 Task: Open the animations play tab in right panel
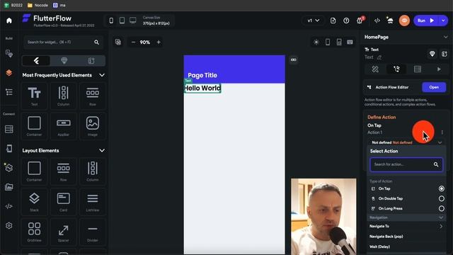click(439, 69)
